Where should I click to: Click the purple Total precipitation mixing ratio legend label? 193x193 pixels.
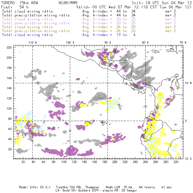(36, 23)
